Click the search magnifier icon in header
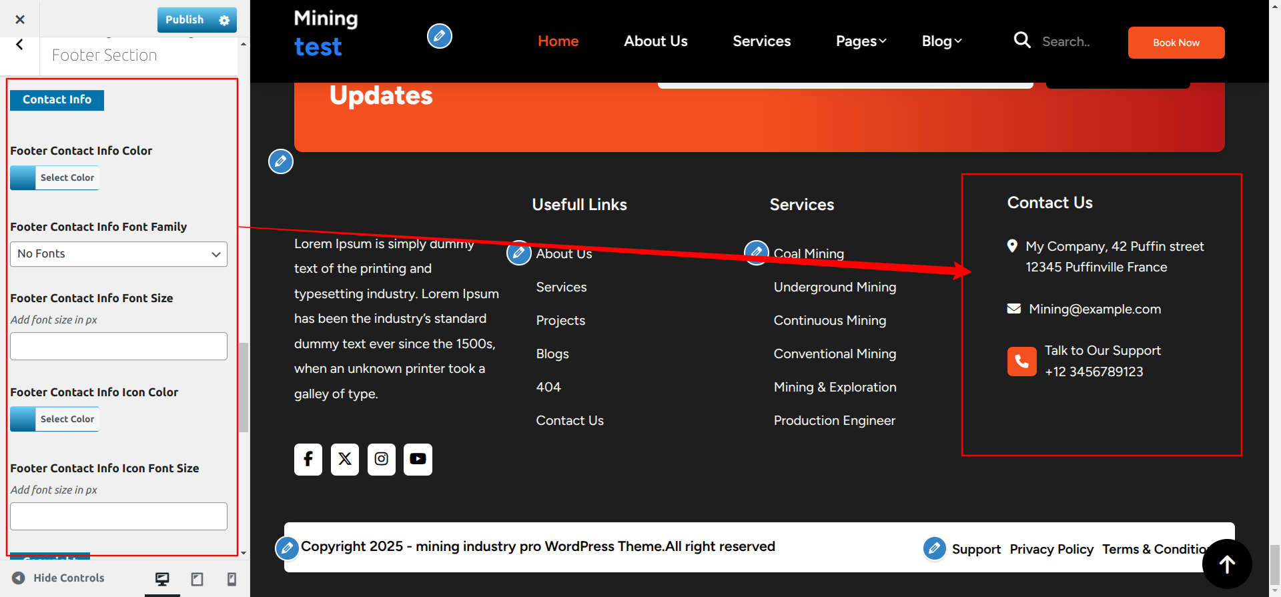The height and width of the screenshot is (597, 1281). tap(1021, 41)
